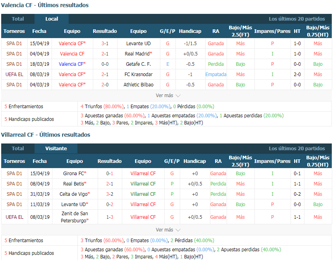The width and height of the screenshot is (333, 260).
Task: Open Valencia CF link in 15/04/19 Levante row
Action: tap(72, 44)
